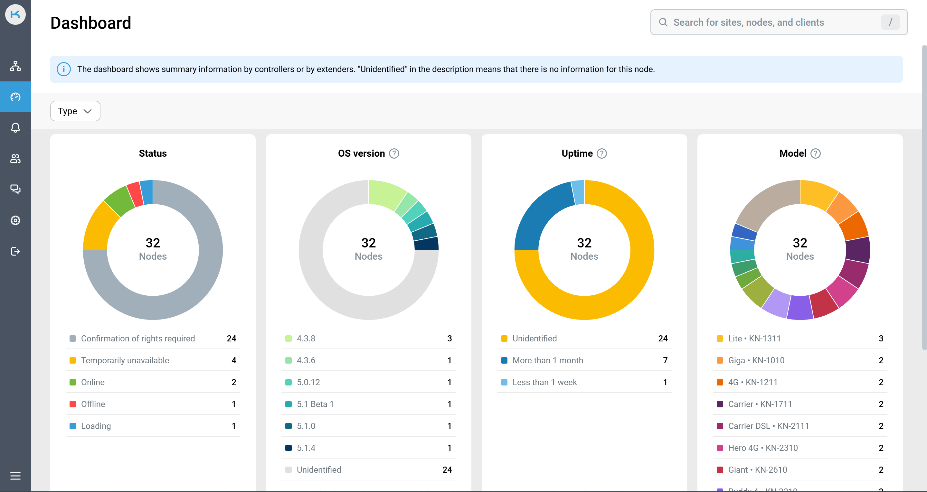Image resolution: width=927 pixels, height=492 pixels.
Task: Select 'Hero 4G • KN-2310' model row
Action: [x=800, y=448]
